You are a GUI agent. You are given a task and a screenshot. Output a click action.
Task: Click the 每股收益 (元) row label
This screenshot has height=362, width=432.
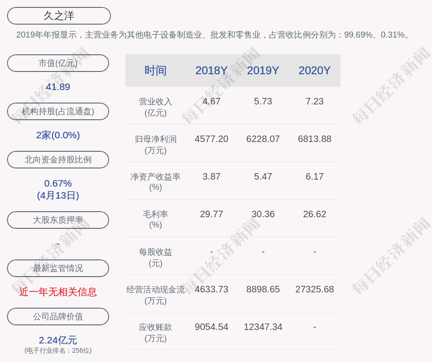point(156,258)
